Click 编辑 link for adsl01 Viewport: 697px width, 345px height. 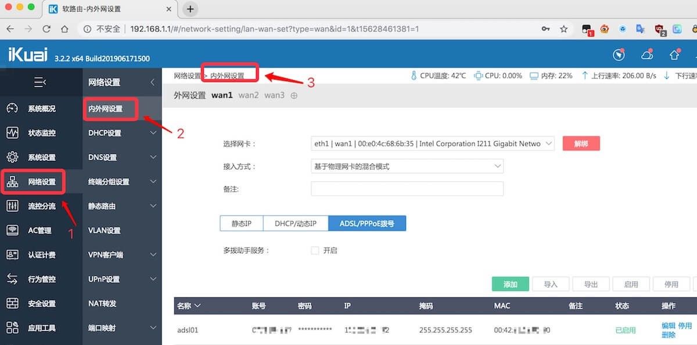pyautogui.click(x=669, y=326)
